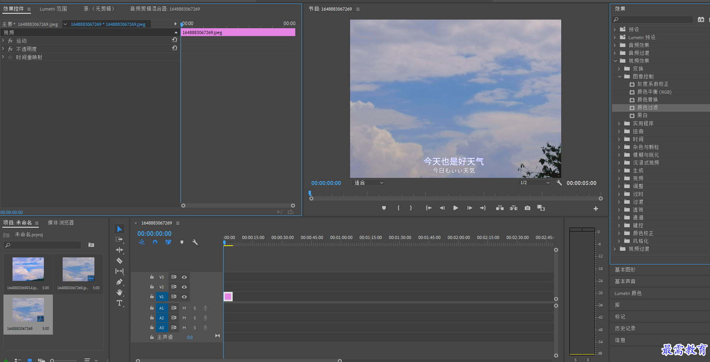Go to Out point in the Program monitor
Image resolution: width=710 pixels, height=362 pixels.
click(x=483, y=208)
